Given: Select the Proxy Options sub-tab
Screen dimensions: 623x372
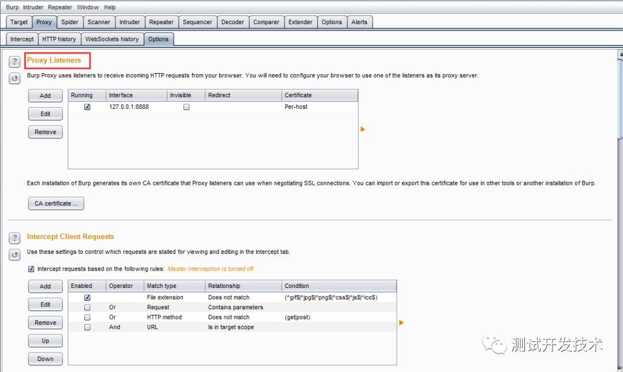Looking at the screenshot, I should click(159, 39).
